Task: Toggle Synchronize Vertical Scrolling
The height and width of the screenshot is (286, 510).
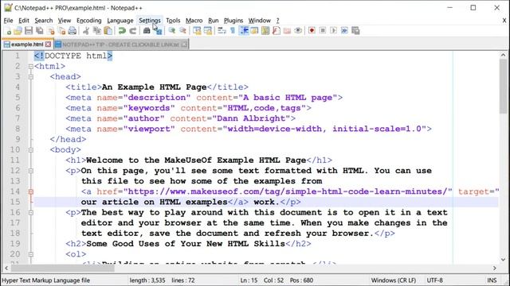Action: (197, 31)
